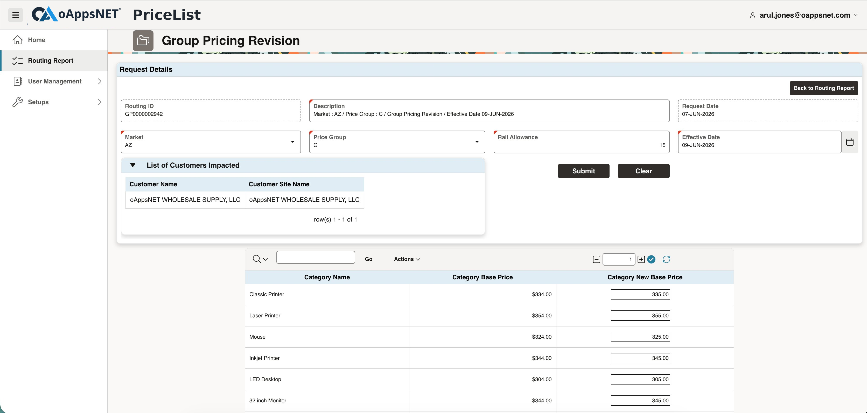Open the Market dropdown

(x=211, y=142)
